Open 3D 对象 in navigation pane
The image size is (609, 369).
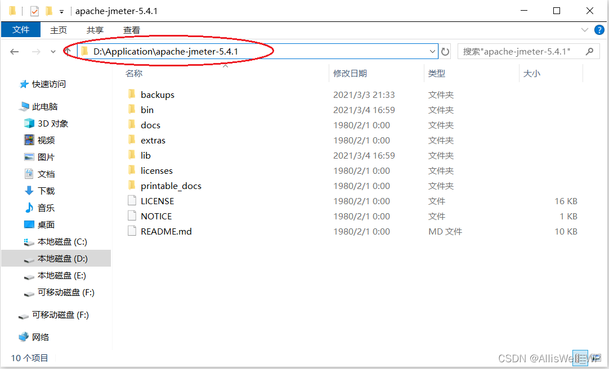(46, 123)
